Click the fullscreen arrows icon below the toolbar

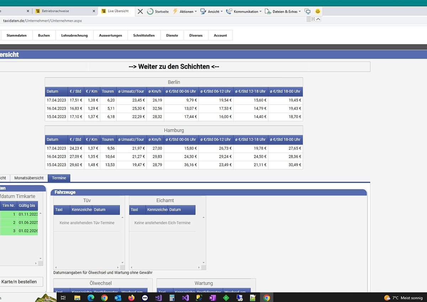[x=313, y=19]
